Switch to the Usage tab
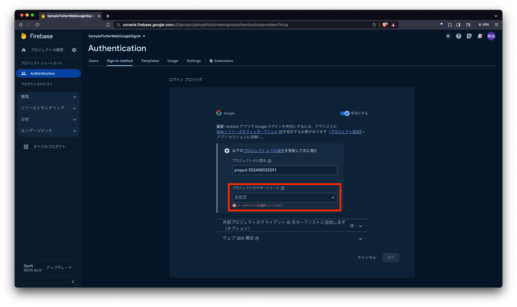The width and height of the screenshot is (517, 307). pos(173,61)
